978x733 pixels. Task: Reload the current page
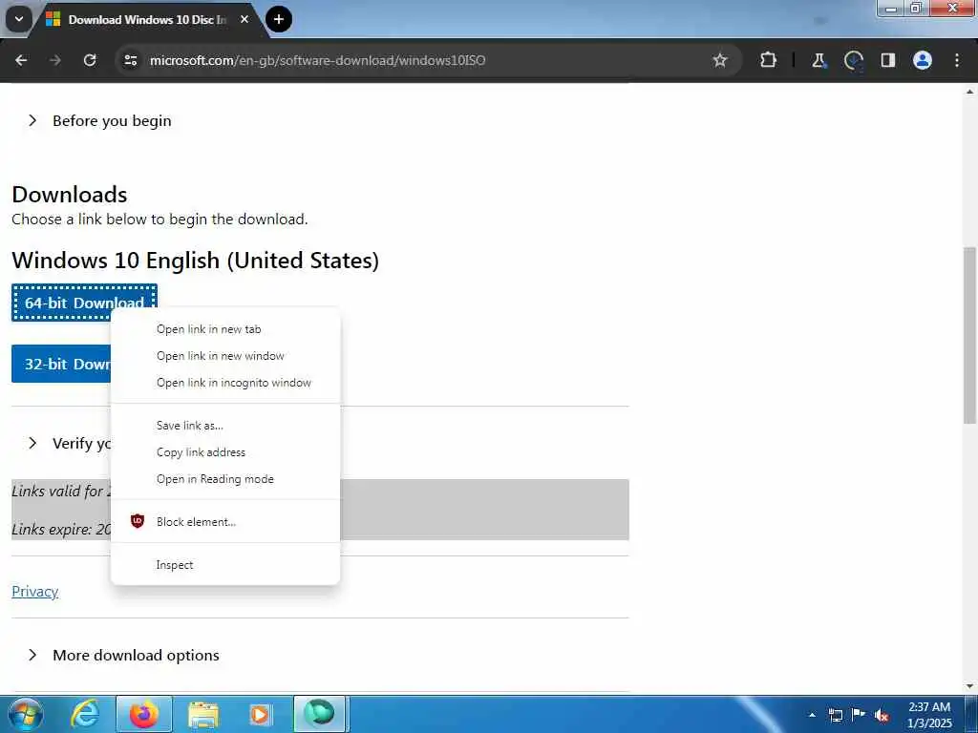90,60
